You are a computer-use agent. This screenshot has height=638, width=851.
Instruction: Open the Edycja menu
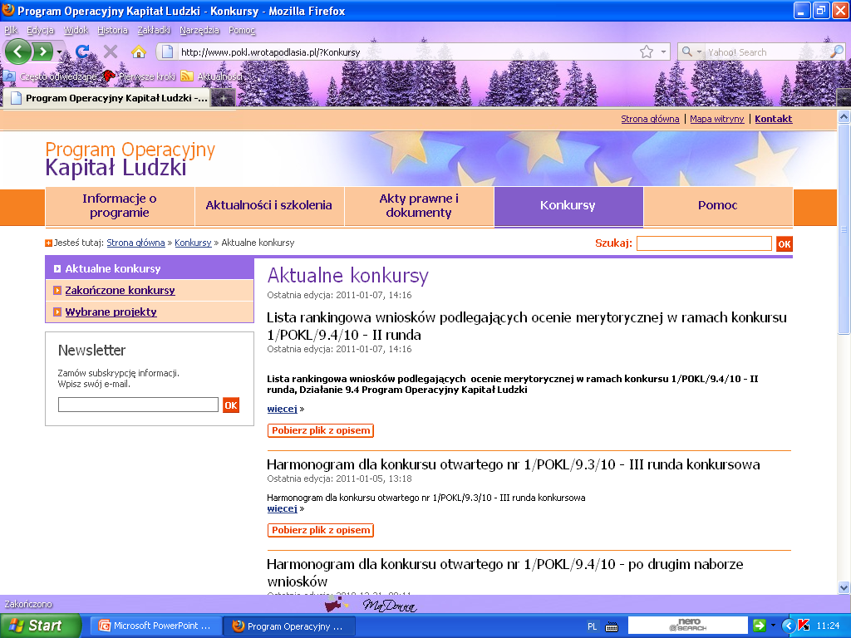(40, 30)
